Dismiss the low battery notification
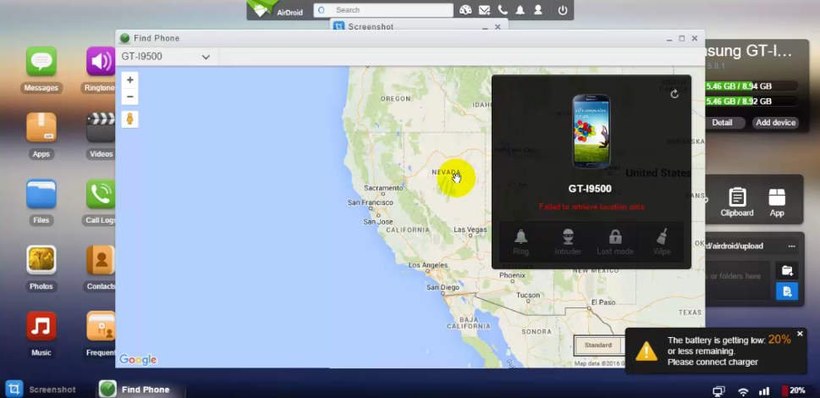This screenshot has width=820, height=398. [x=800, y=334]
